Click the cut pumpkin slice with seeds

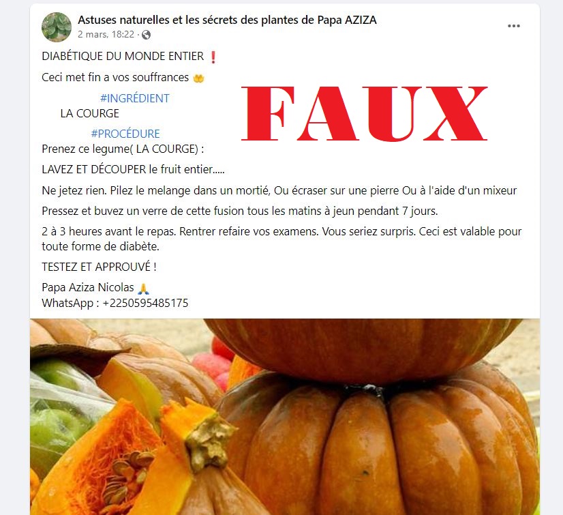111,467
